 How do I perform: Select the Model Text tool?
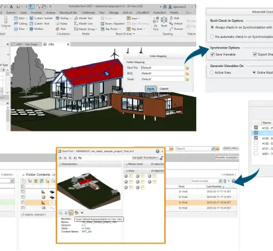point(83,18)
